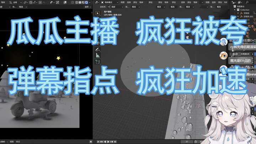Toggle X-ray view icon

point(73,2)
